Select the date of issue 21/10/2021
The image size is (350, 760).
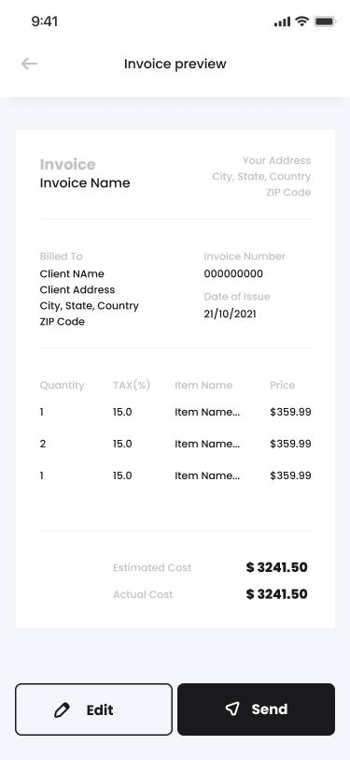[231, 314]
